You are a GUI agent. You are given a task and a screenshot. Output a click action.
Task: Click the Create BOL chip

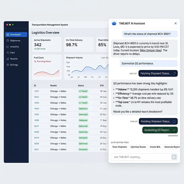pyautogui.click(x=155, y=147)
